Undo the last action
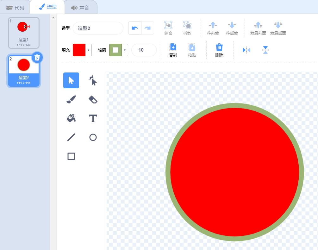Viewport: 318px width, 250px height. pyautogui.click(x=135, y=28)
